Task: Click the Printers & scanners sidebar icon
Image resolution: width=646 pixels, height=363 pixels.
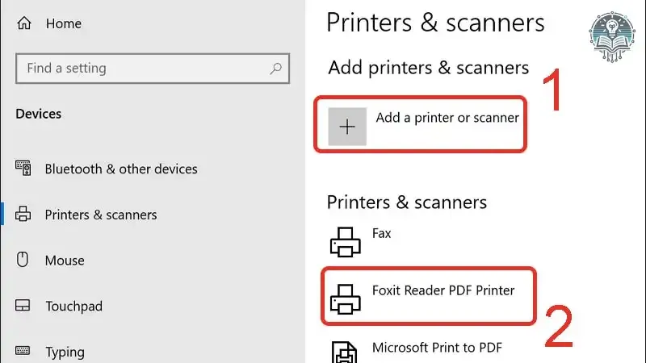Action: pyautogui.click(x=23, y=214)
